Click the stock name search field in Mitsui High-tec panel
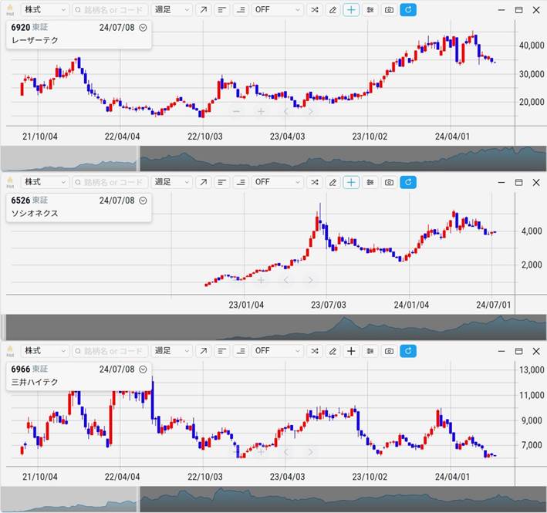 [x=109, y=351]
